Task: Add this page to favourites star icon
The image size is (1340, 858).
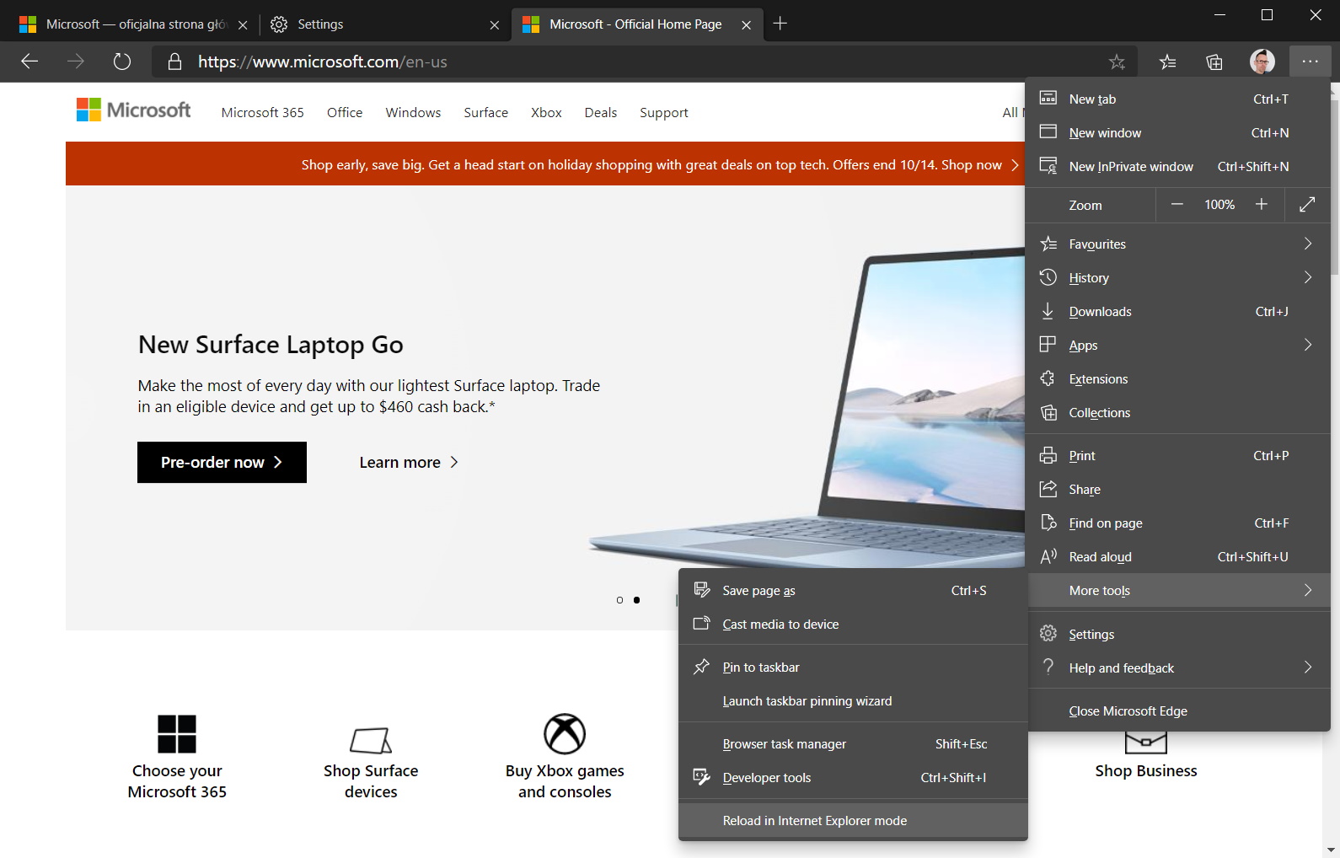Action: tap(1117, 62)
